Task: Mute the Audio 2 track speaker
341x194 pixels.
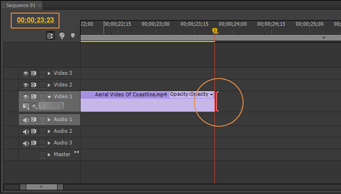Action: [x=26, y=131]
